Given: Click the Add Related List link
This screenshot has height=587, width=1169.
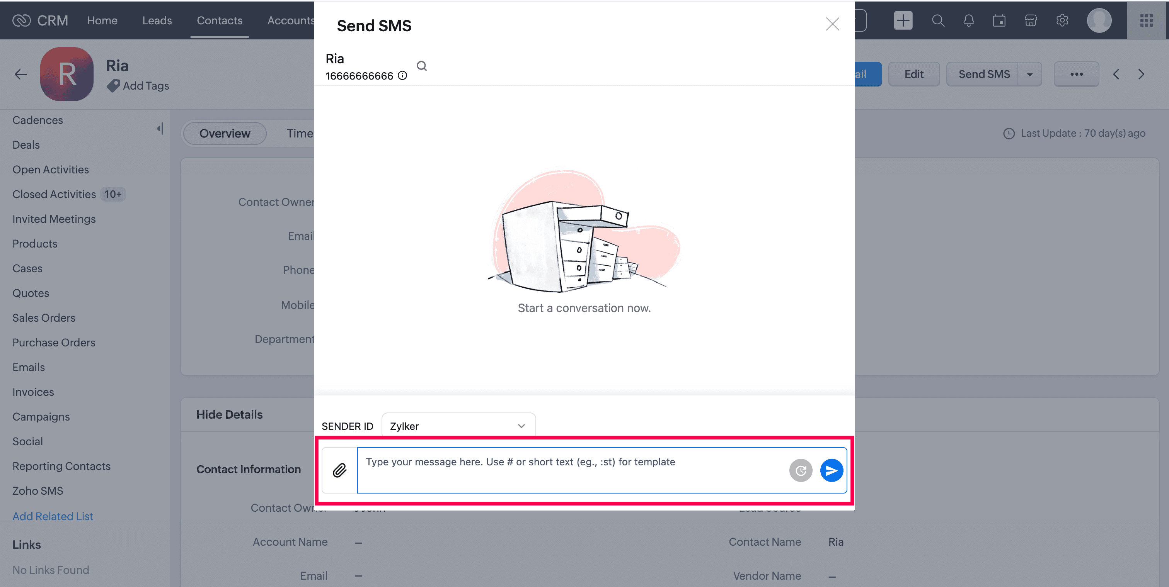Looking at the screenshot, I should click(x=53, y=516).
